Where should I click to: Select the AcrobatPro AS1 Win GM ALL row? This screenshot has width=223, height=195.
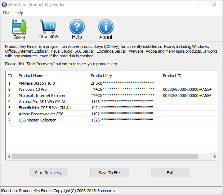[x=112, y=102]
